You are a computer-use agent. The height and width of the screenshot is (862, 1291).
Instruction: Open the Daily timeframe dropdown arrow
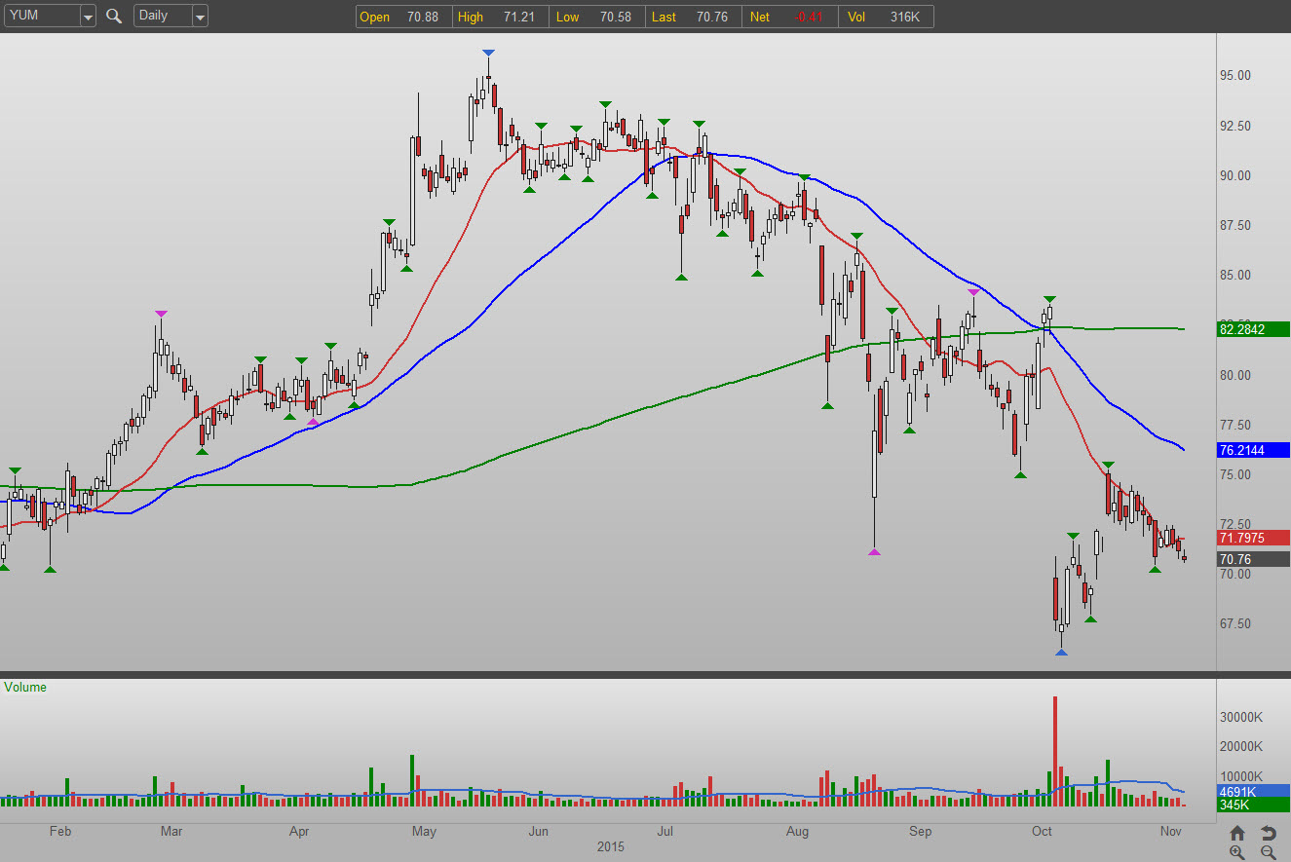tap(200, 17)
